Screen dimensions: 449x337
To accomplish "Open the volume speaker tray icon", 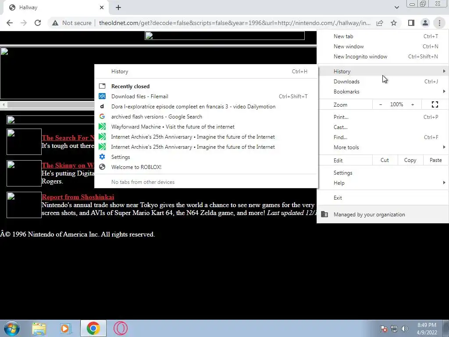I will 405,329.
